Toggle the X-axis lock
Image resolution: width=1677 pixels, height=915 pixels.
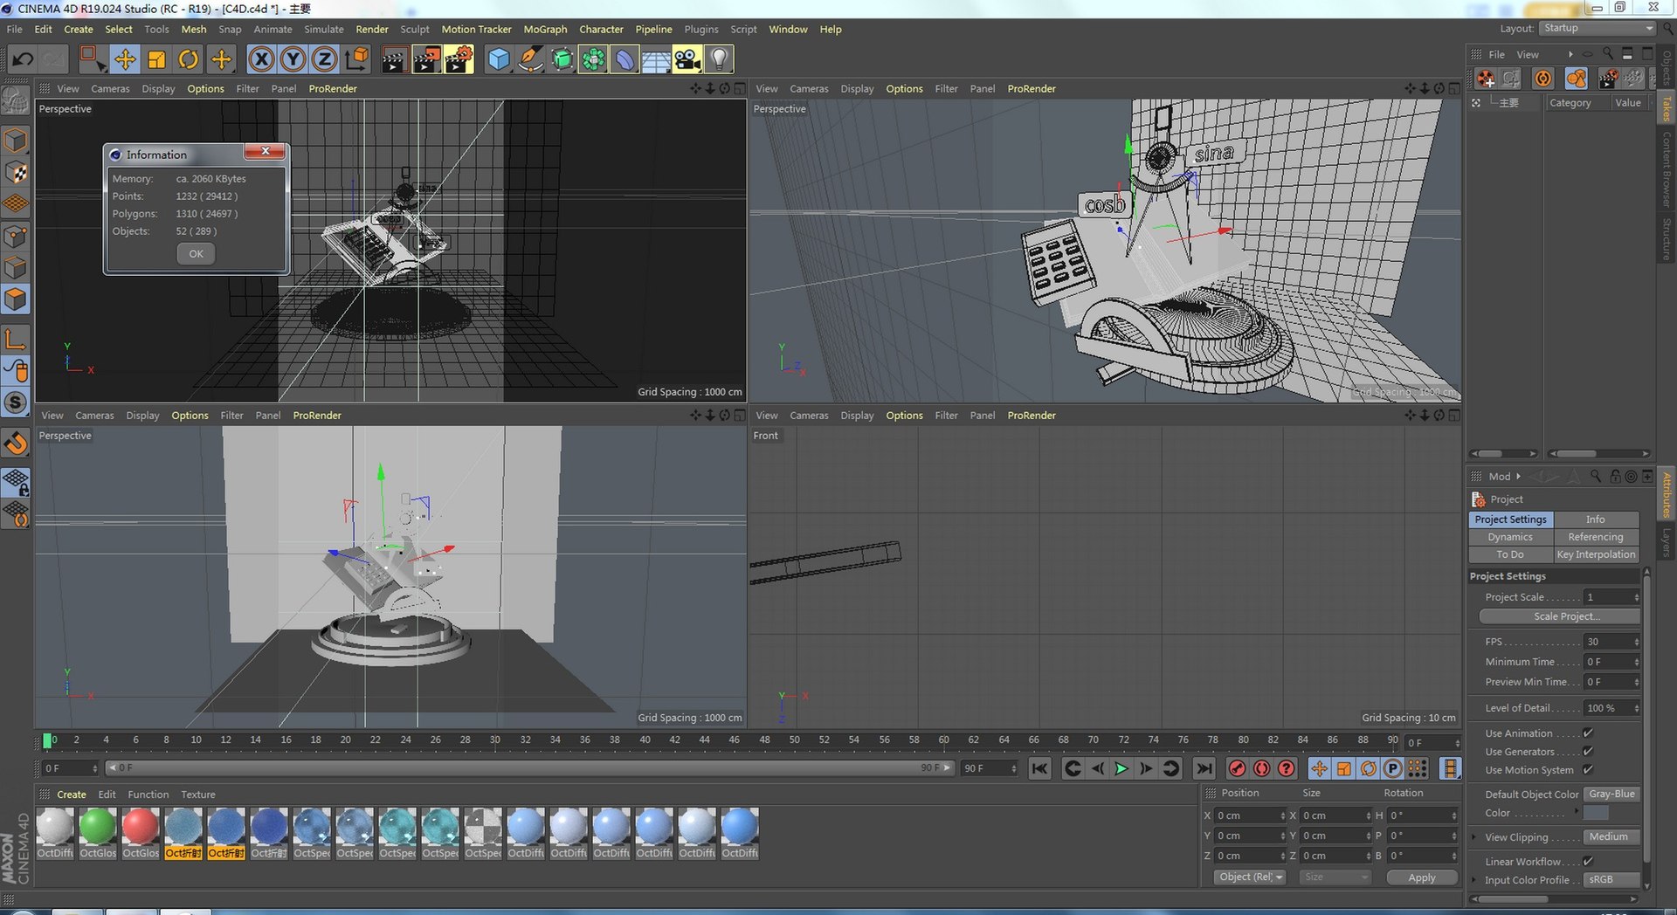tap(261, 59)
